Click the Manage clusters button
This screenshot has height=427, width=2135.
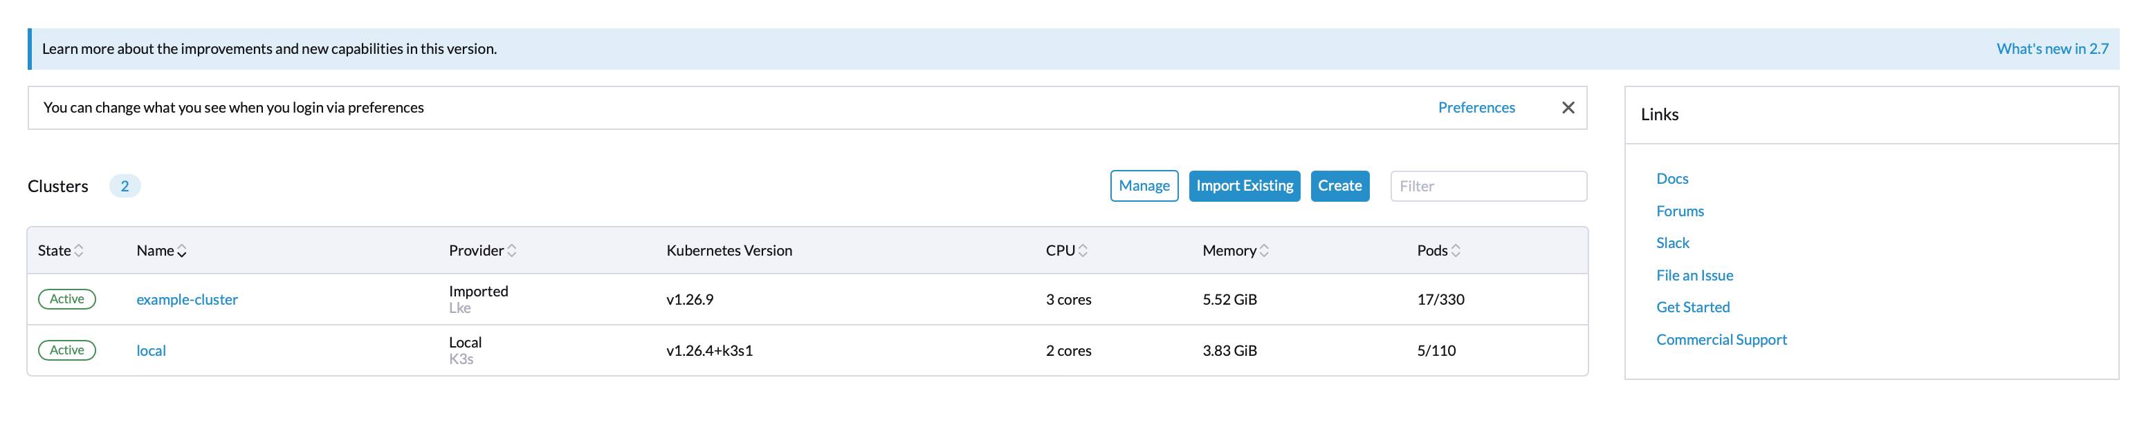[1144, 186]
